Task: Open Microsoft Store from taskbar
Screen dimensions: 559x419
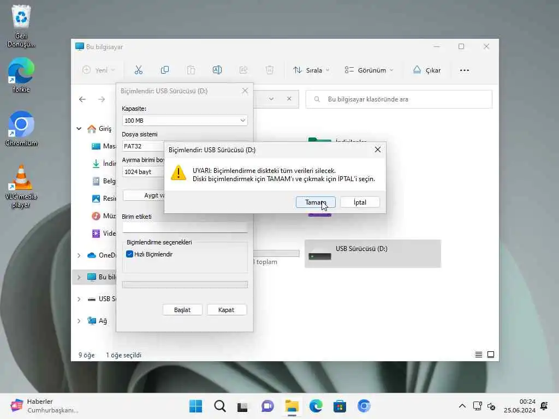Action: (x=340, y=406)
